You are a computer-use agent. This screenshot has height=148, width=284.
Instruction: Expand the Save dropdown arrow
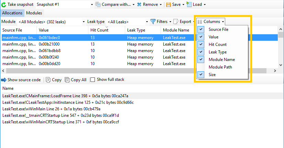click(x=183, y=5)
